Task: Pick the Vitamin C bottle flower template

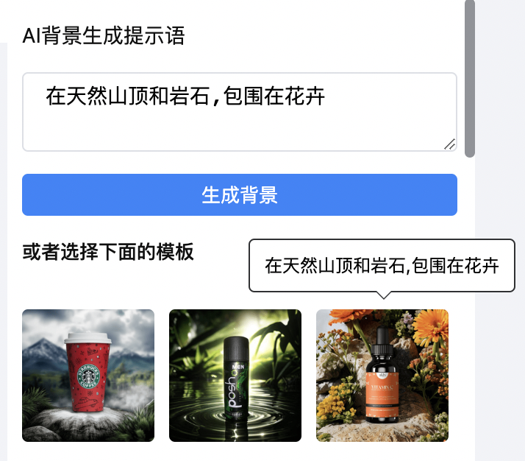Action: point(382,375)
